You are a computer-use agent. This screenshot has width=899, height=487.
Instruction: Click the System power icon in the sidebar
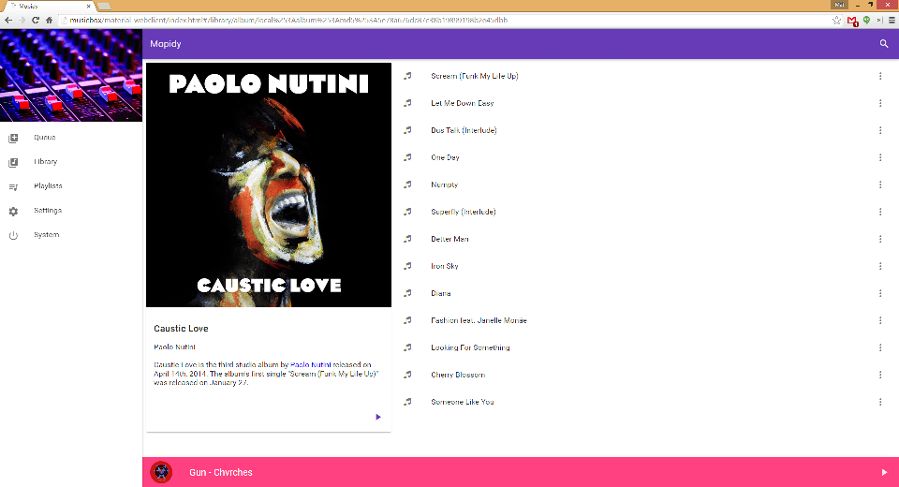pos(13,235)
